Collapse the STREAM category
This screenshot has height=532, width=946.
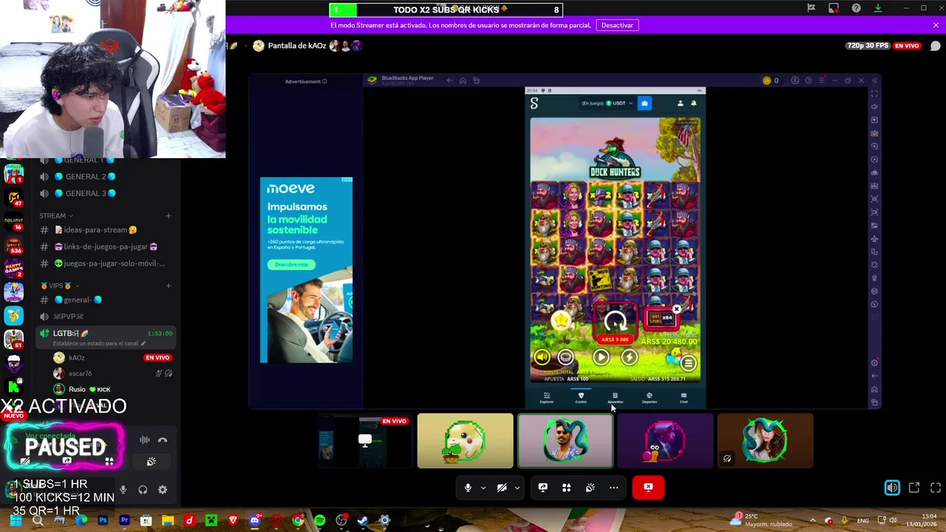[x=56, y=216]
